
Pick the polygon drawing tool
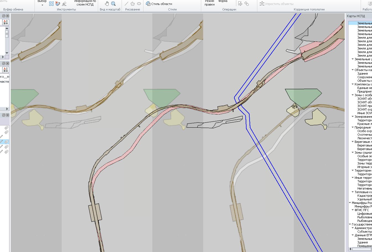133,4
